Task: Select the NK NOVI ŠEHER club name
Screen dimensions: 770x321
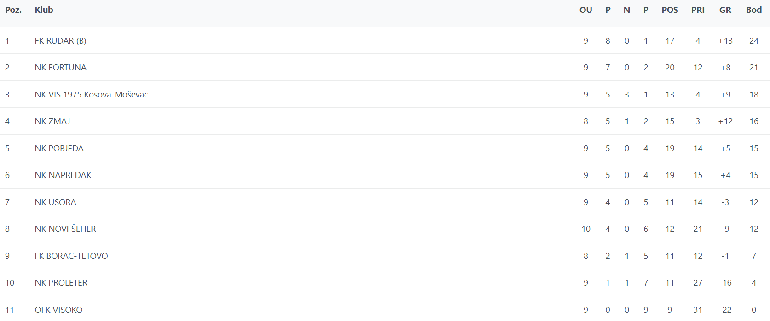Action: pyautogui.click(x=65, y=229)
